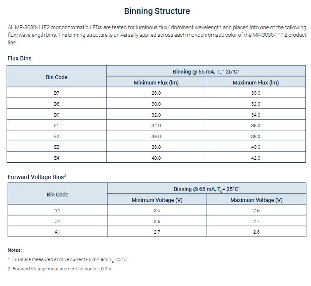Select the E1 bin code cell
This screenshot has height=286, width=311.
pos(57,125)
